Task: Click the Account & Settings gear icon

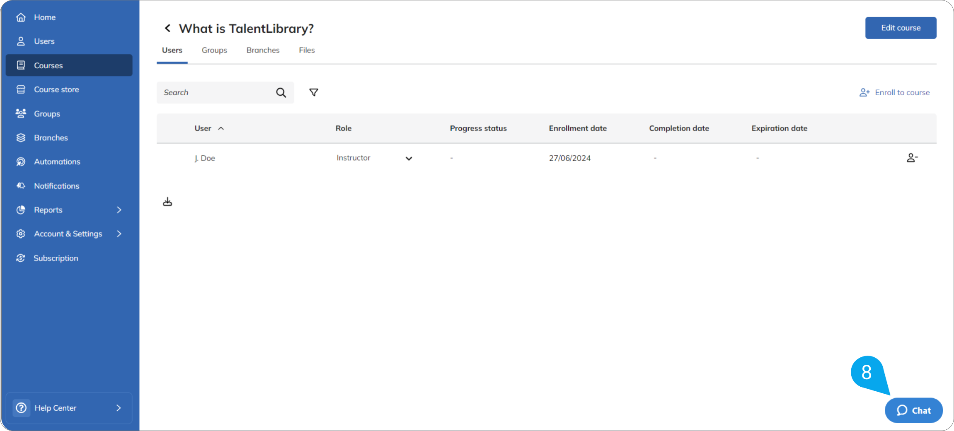Action: tap(21, 234)
